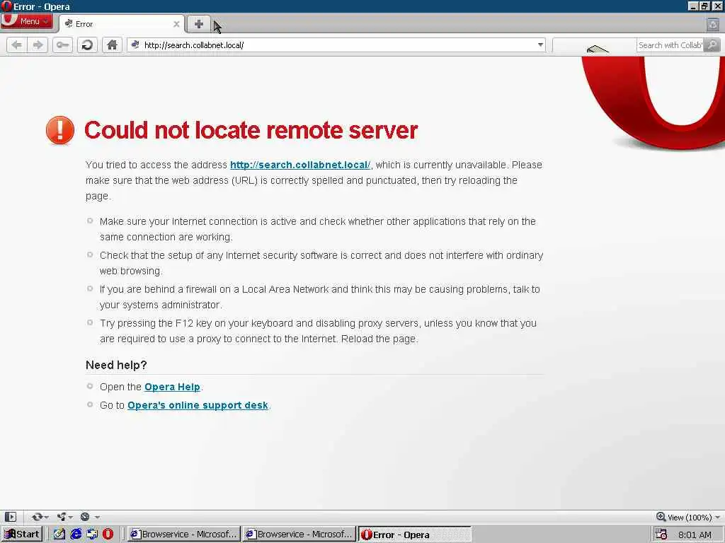Image resolution: width=725 pixels, height=543 pixels.
Task: Click the 'Could not locate remote server' heading
Action: [251, 130]
